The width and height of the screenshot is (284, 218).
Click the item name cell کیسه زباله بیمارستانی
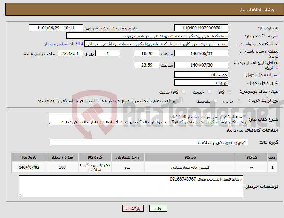click(190, 167)
